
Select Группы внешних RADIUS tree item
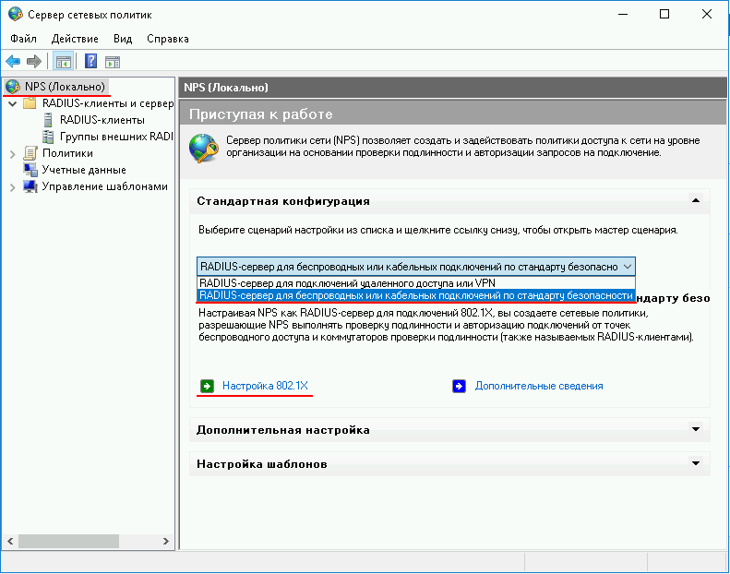tap(116, 137)
